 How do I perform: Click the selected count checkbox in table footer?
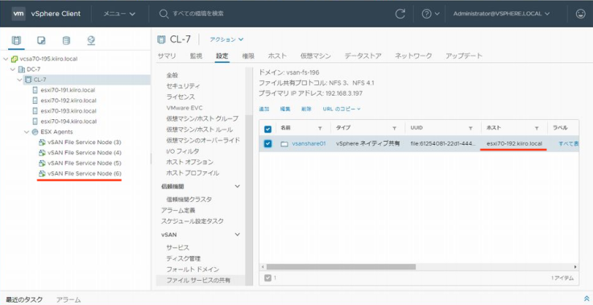(267, 278)
